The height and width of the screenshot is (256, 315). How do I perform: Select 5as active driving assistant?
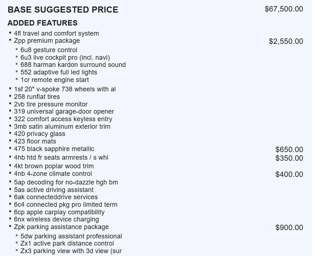(x=54, y=190)
